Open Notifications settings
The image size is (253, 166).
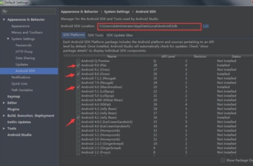point(21,77)
